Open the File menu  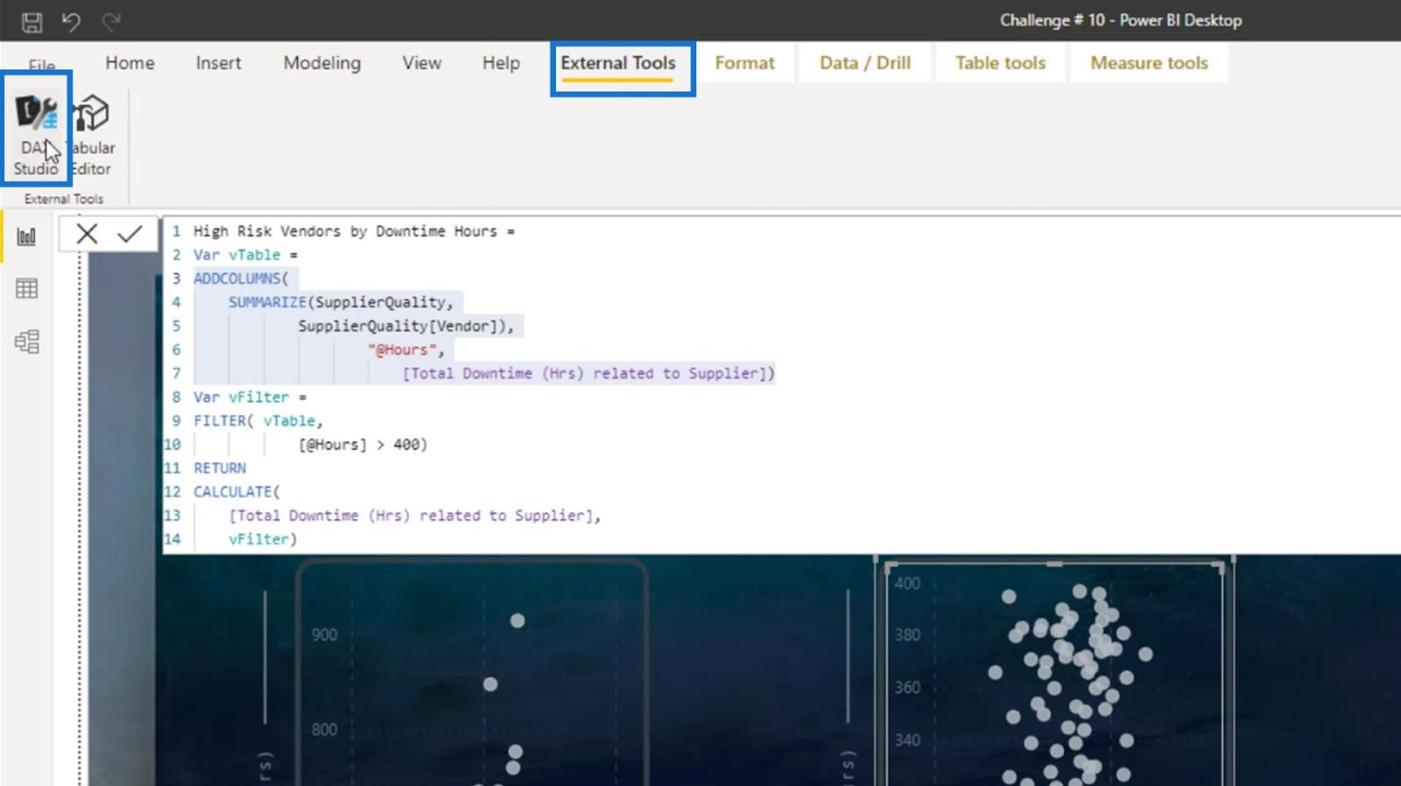pos(41,66)
